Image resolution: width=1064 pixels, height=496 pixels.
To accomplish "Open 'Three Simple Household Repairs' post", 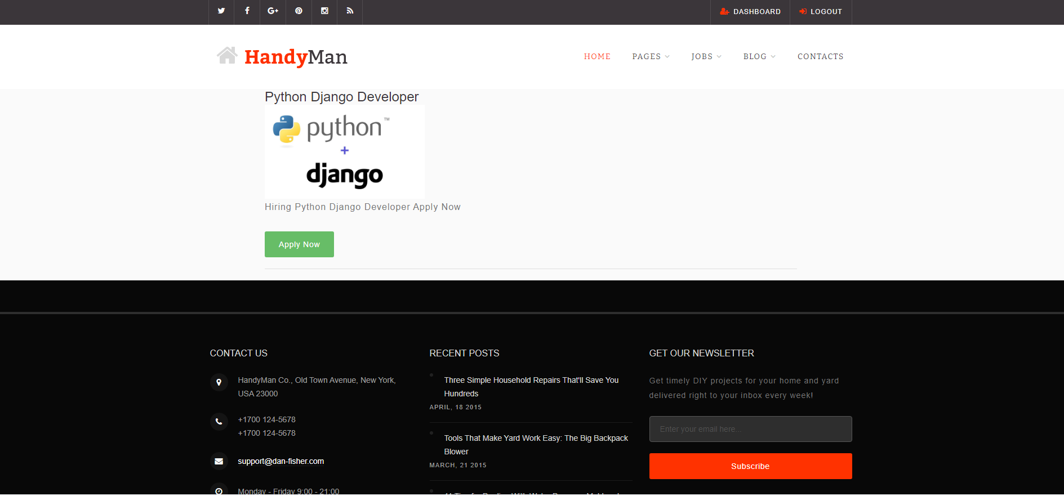I will [531, 387].
